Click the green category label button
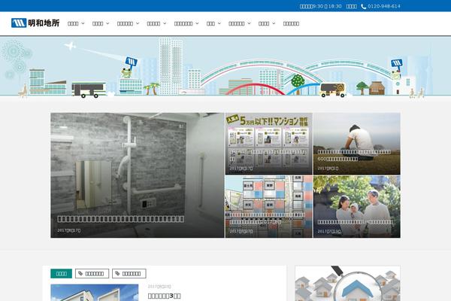The height and width of the screenshot is (301, 451). pos(62,274)
